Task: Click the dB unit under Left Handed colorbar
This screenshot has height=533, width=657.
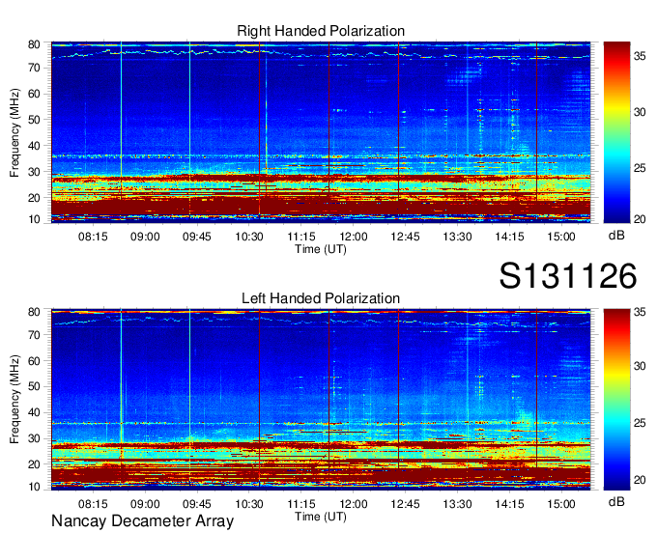Action: pyautogui.click(x=616, y=501)
